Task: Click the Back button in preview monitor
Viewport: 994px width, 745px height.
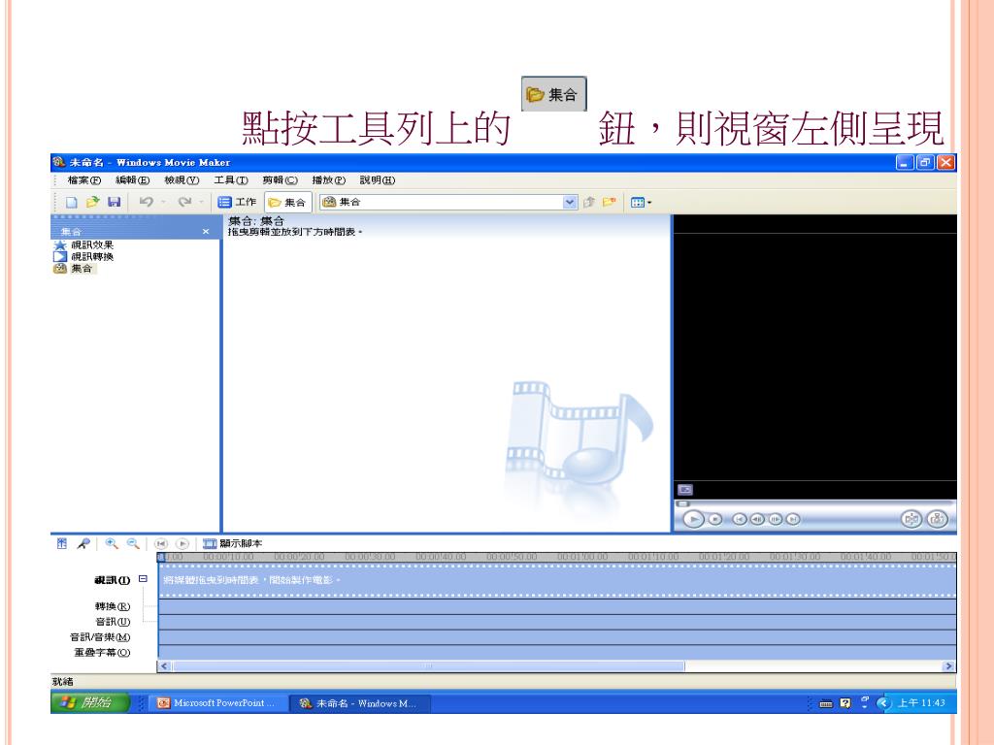Action: click(x=739, y=520)
